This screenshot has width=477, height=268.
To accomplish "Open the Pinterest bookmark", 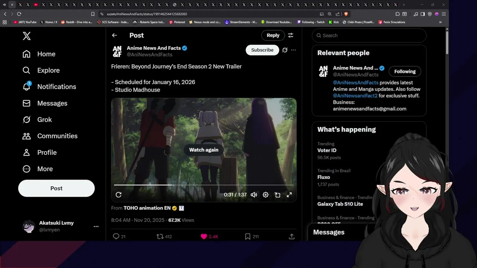I will point(177,22).
